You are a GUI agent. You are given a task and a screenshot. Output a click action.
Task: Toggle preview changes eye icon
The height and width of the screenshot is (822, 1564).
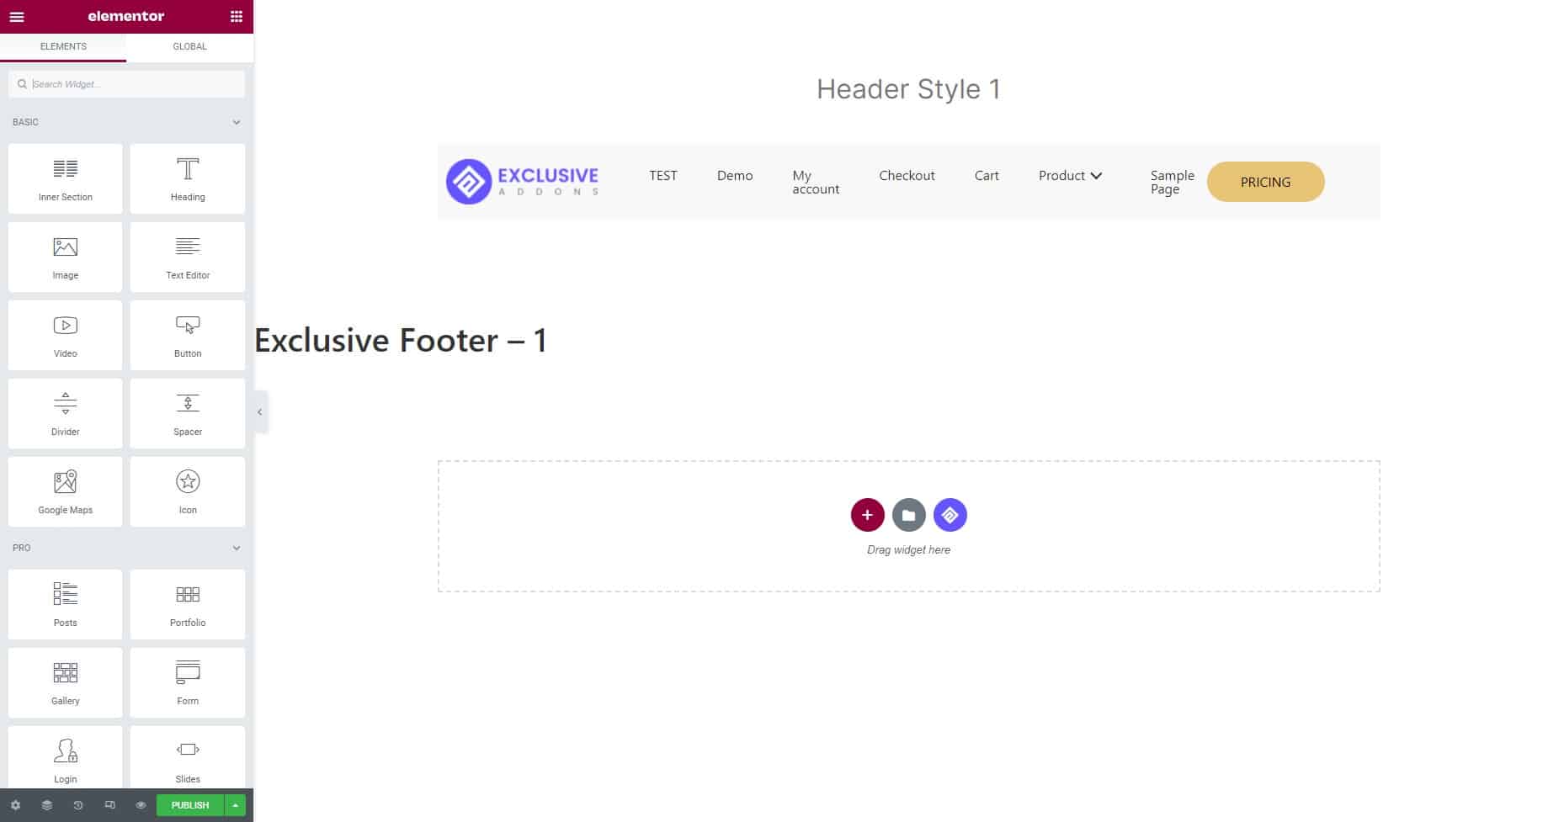pos(141,805)
